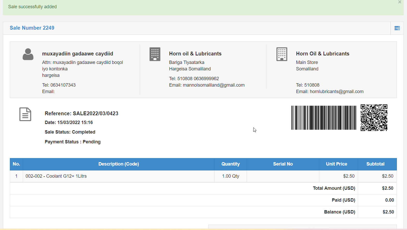Click 'Tel: 510808 0636999962' line

coord(194,79)
